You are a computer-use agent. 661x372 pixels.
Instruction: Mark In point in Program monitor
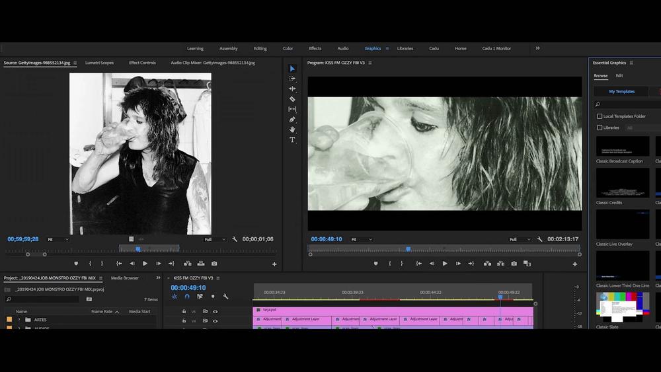(x=389, y=264)
